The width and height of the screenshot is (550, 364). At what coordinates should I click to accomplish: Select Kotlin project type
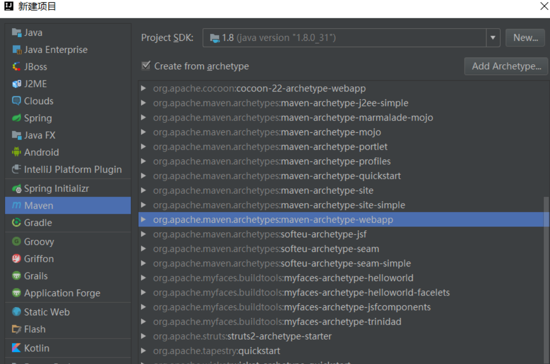pyautogui.click(x=68, y=348)
